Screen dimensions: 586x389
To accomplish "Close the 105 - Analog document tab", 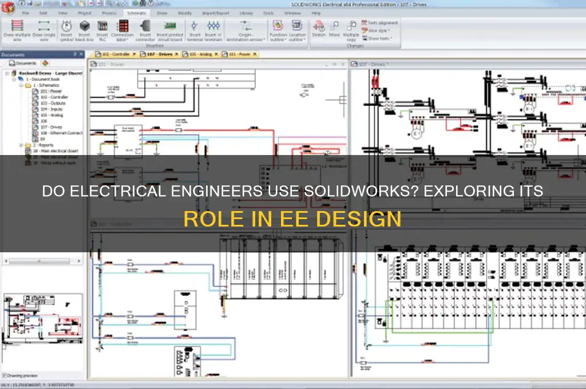I will pos(216,54).
